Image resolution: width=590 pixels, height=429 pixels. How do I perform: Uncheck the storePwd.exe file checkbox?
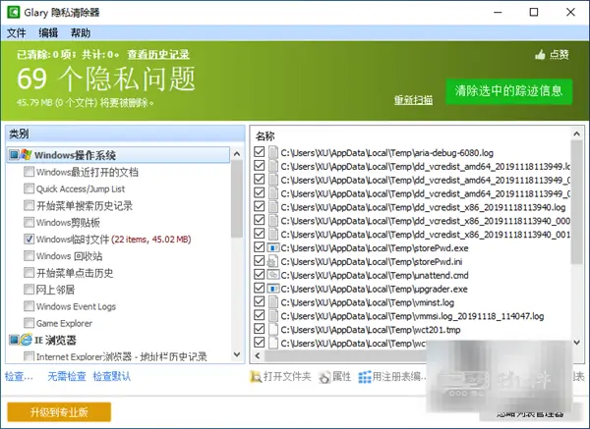pos(260,247)
